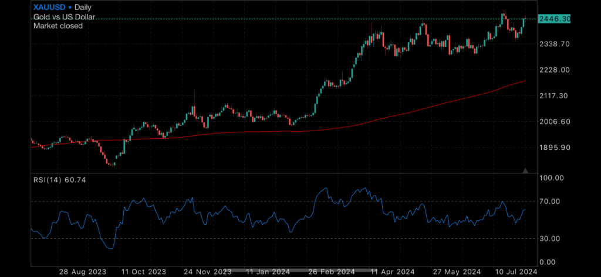The height and width of the screenshot is (277, 601).
Task: Click the 2338.70 price axis label
Action: click(554, 44)
